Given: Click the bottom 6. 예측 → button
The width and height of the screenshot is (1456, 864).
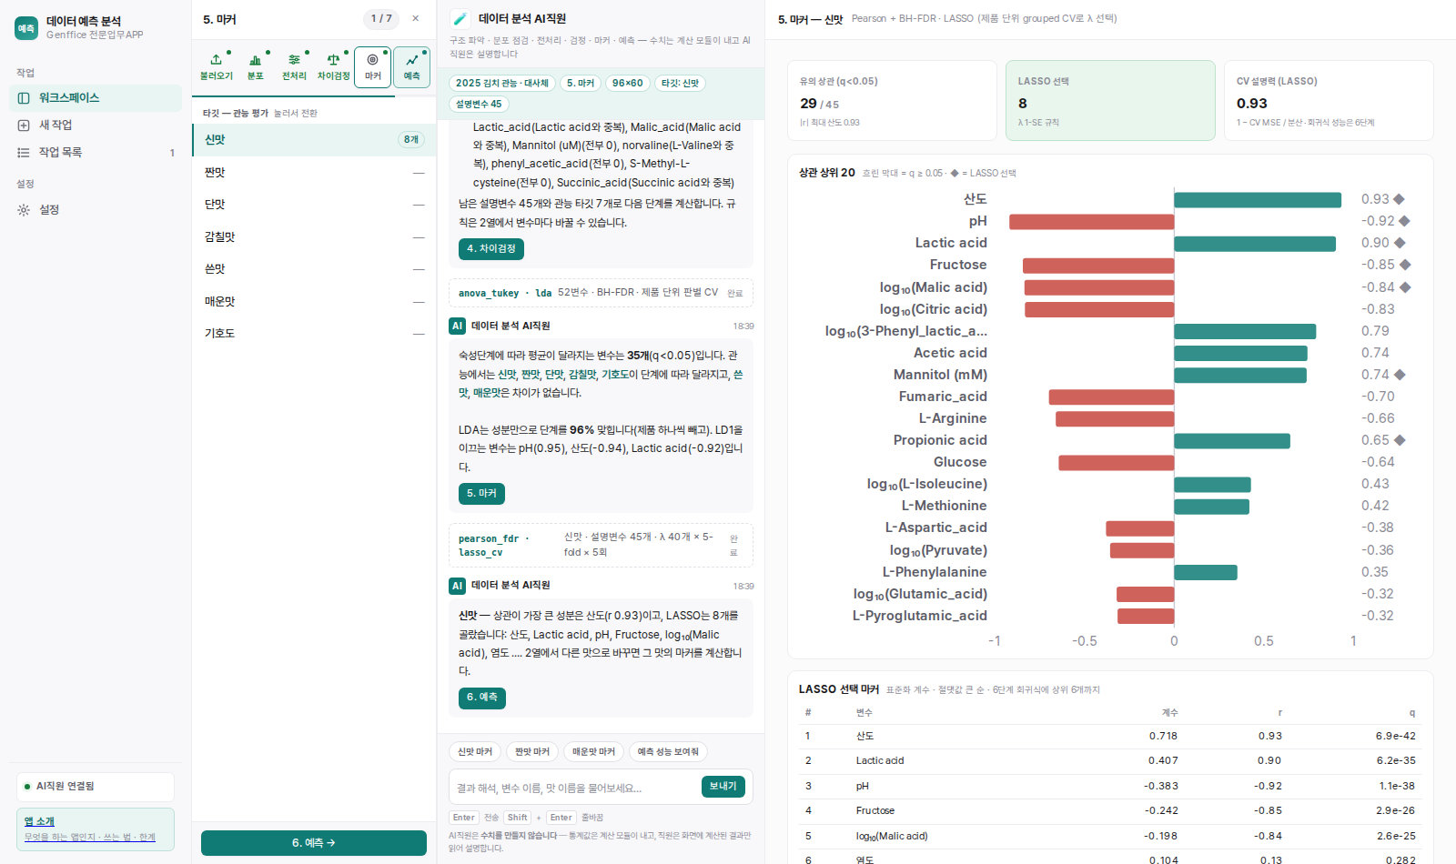Looking at the screenshot, I should (x=314, y=843).
